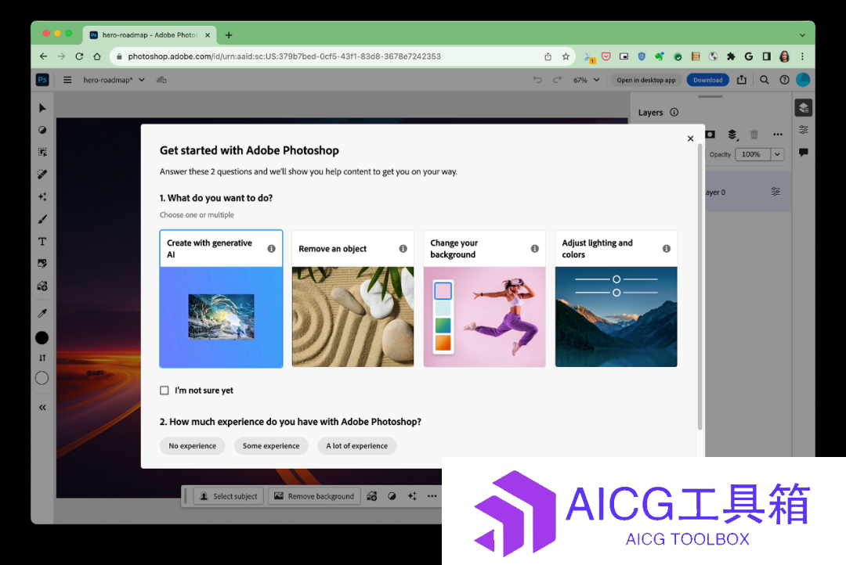Click the sparkle icon in bottom context bar

tap(412, 496)
